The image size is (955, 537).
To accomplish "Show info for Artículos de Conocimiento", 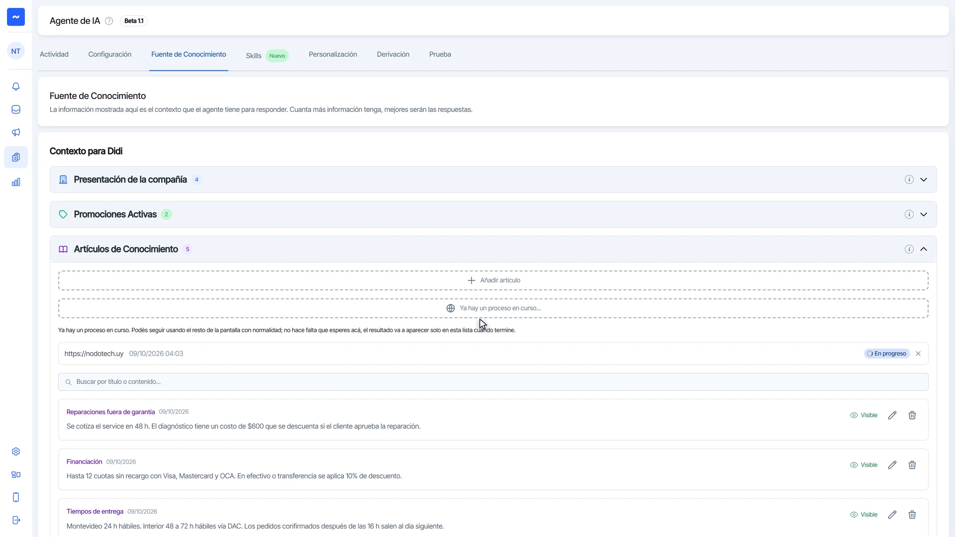I will click(x=909, y=249).
